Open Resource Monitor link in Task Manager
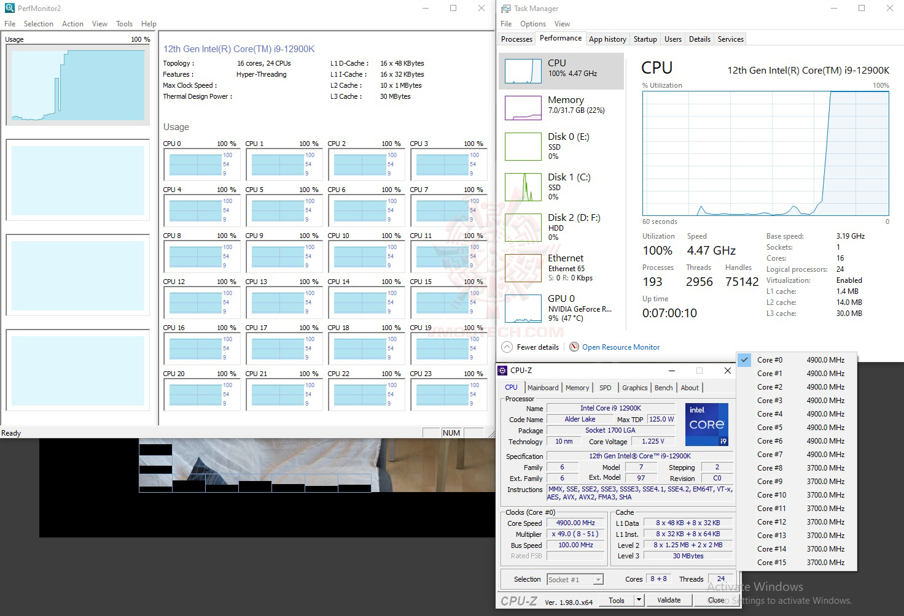Image resolution: width=904 pixels, height=616 pixels. (621, 347)
